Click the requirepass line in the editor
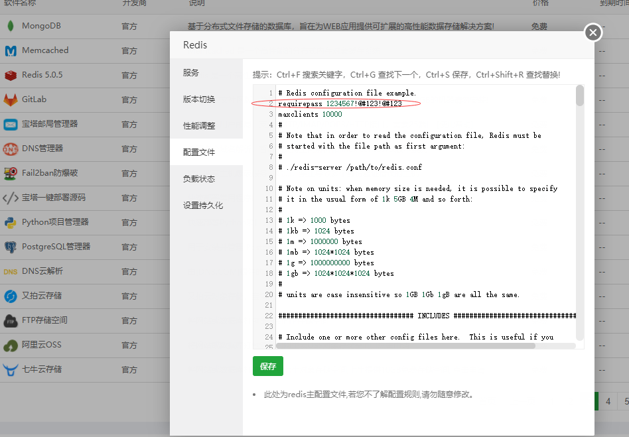Screen dimensions: 629x437 [340, 103]
